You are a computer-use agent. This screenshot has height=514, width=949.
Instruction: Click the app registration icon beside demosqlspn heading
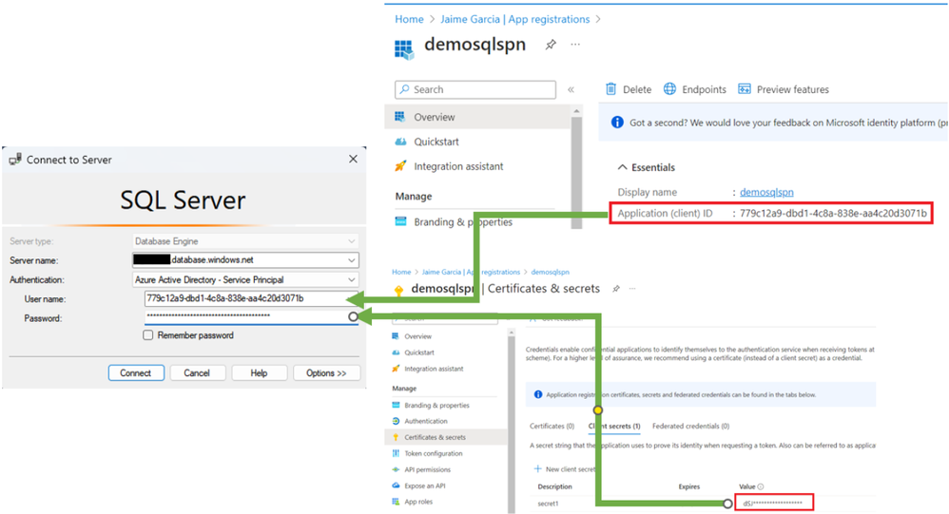pos(404,49)
